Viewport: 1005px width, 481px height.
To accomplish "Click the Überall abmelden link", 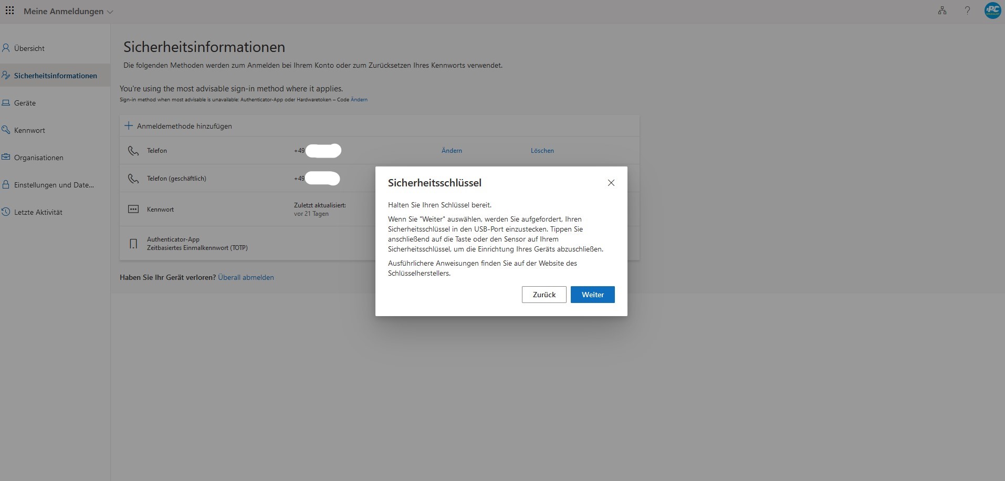I will pos(246,277).
